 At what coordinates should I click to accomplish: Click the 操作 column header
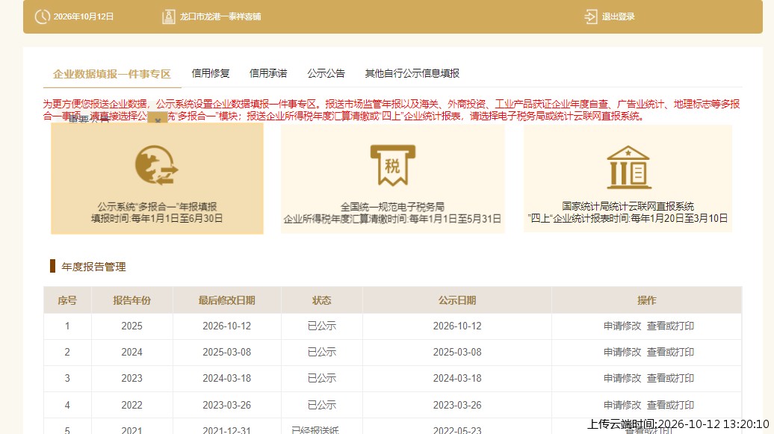tap(647, 300)
